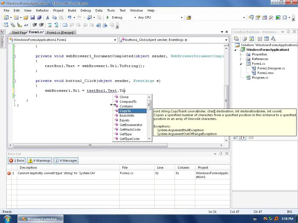
Task: Select the error row 'Cannot implicitly convert type'
Action: coord(118,175)
